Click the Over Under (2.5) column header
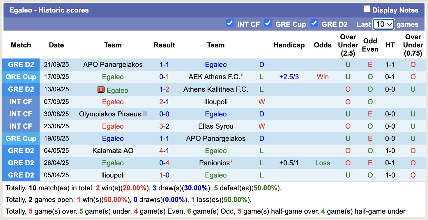The width and height of the screenshot is (428, 220). [x=348, y=45]
